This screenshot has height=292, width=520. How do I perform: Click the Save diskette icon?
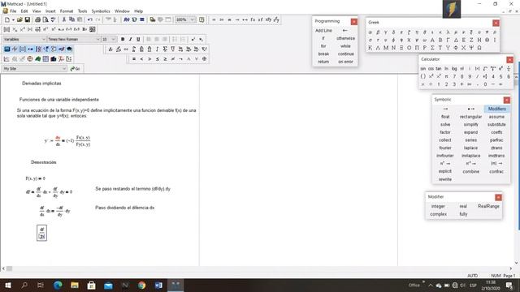28,19
